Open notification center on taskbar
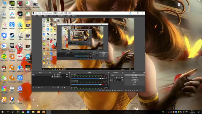This screenshot has height=114, width=202. 198,112
